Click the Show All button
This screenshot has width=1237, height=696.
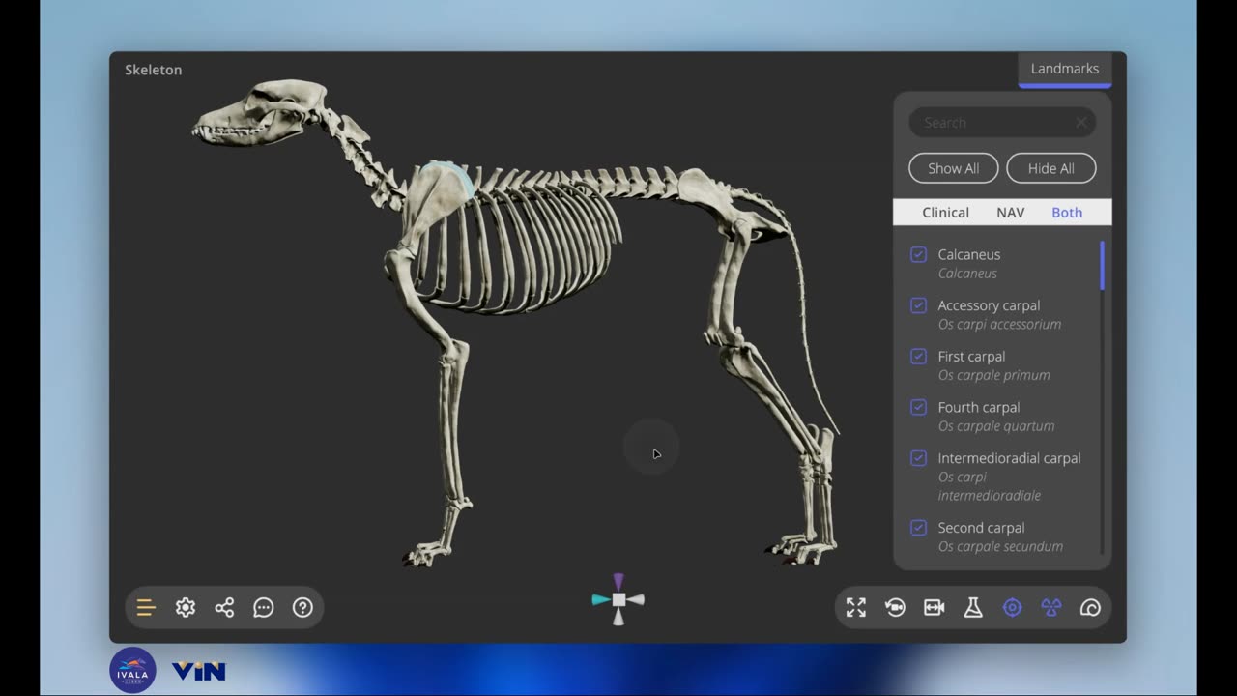click(x=954, y=168)
